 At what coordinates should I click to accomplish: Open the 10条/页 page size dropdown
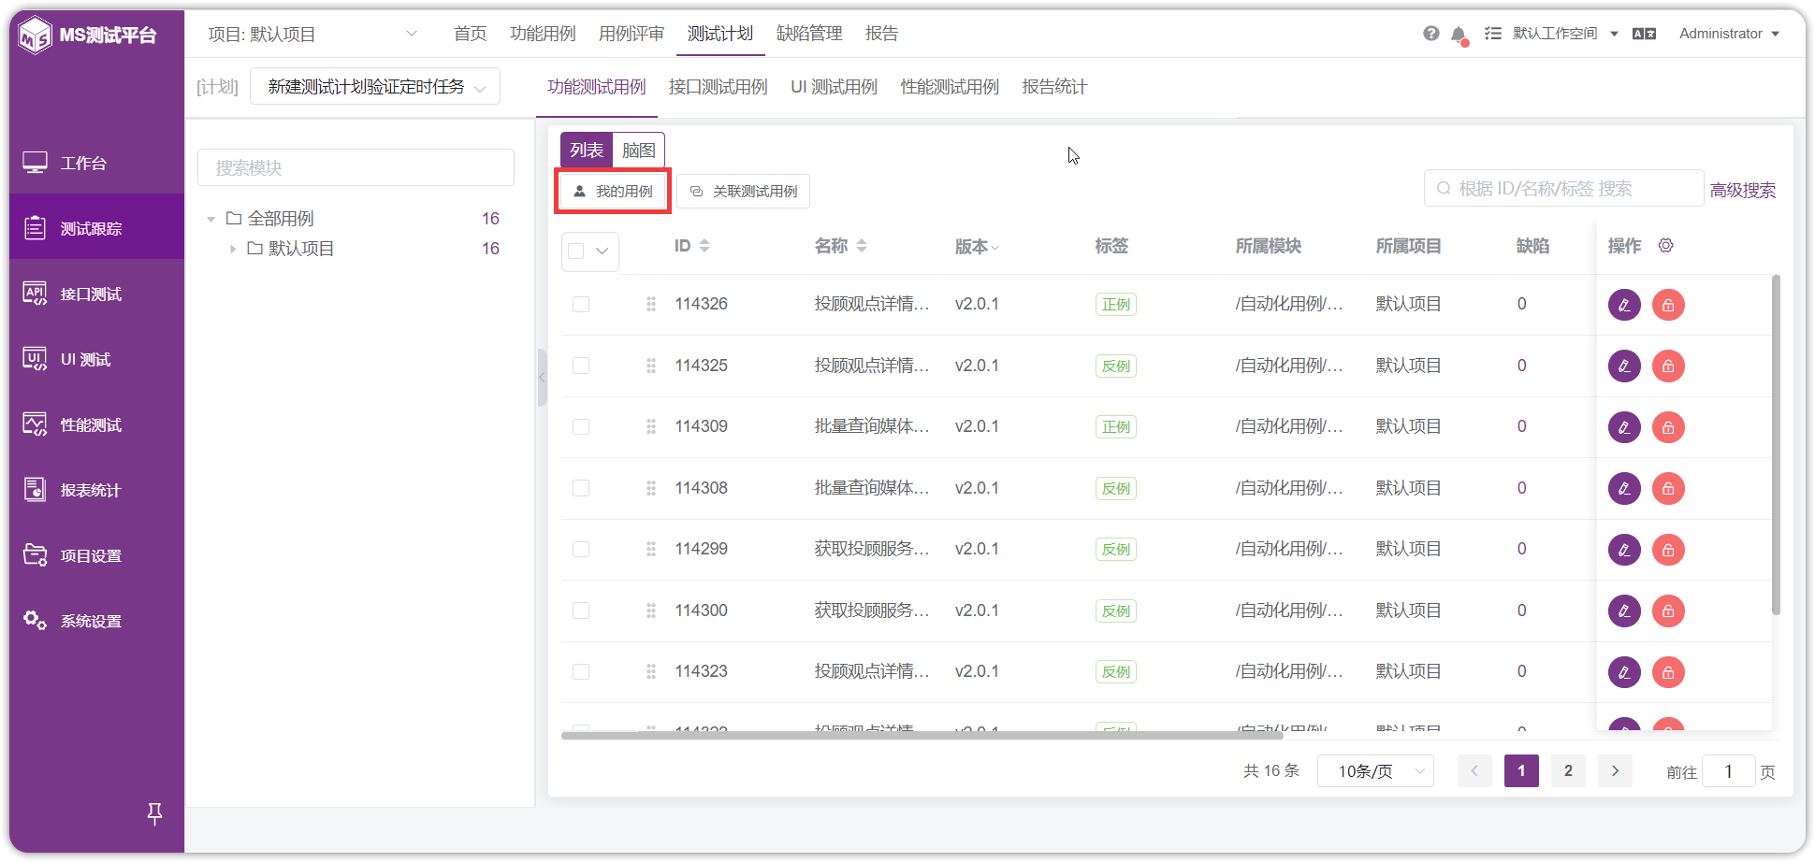(x=1375, y=771)
